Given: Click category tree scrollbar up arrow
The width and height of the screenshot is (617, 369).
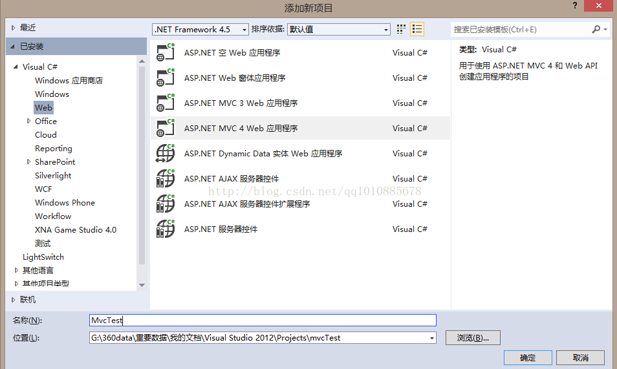Looking at the screenshot, I should (x=142, y=61).
